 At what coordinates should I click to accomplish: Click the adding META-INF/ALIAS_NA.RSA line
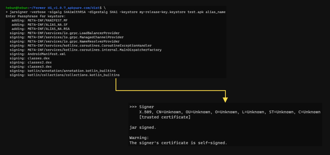click(x=41, y=29)
